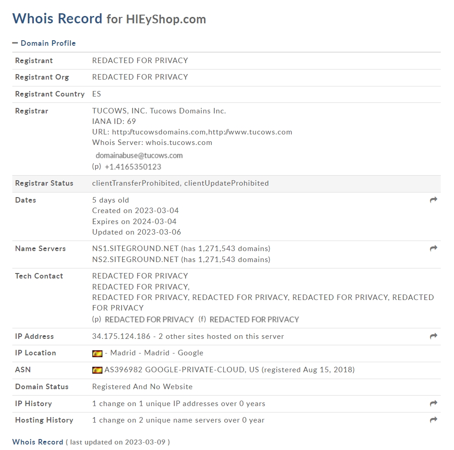Click NS1.SITEGROUND.NET name server entry
Image resolution: width=454 pixels, height=450 pixels.
135,248
